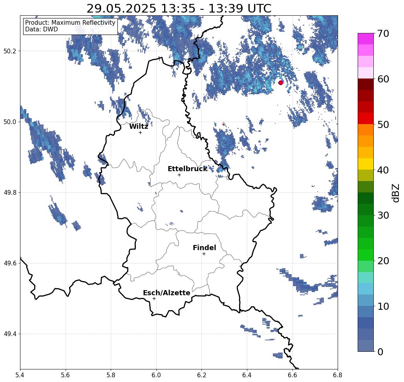This screenshot has height=382, width=404.
Task: Click the longitude tick label 6.2
Action: [201, 375]
